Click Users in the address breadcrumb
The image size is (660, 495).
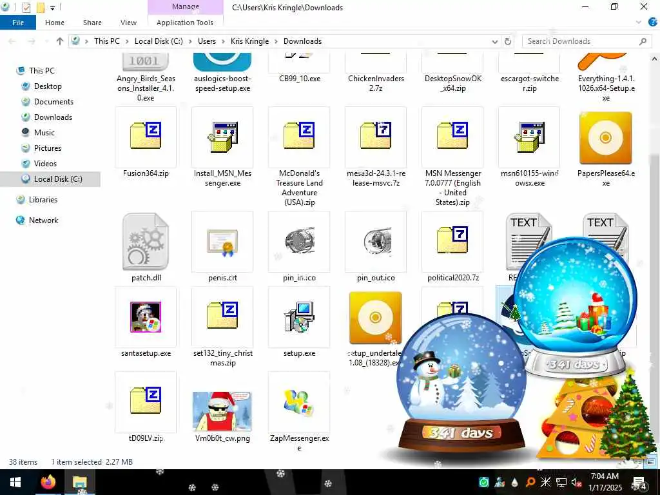click(x=207, y=41)
